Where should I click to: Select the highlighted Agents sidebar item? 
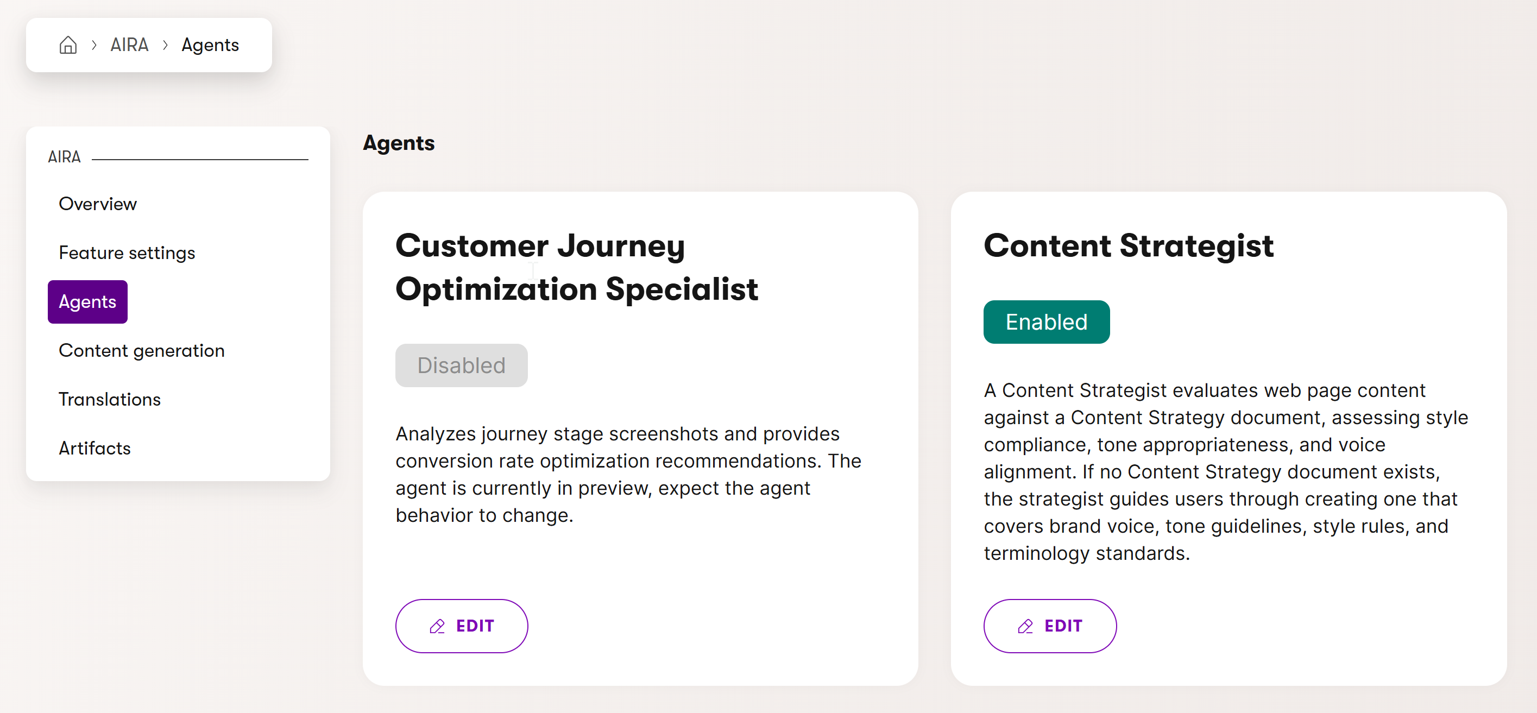point(87,302)
